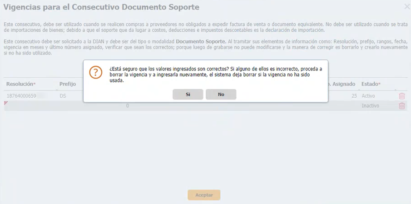Open the Inactivo state cell
This screenshot has height=204, width=411.
coord(370,106)
